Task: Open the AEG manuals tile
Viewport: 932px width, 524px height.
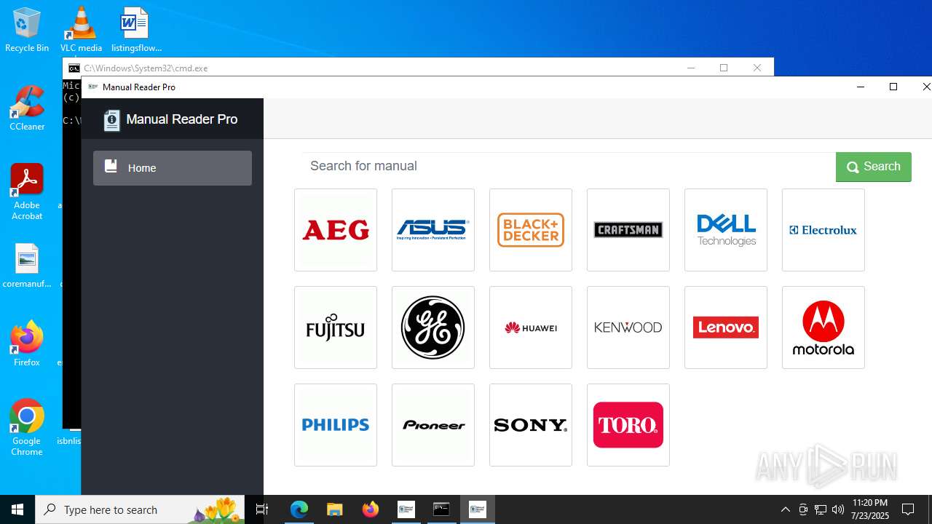Action: click(x=336, y=230)
